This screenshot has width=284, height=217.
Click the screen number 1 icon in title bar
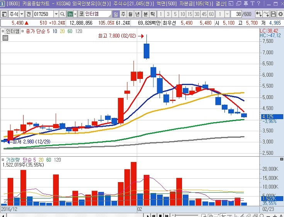pyautogui.click(x=2, y=3)
